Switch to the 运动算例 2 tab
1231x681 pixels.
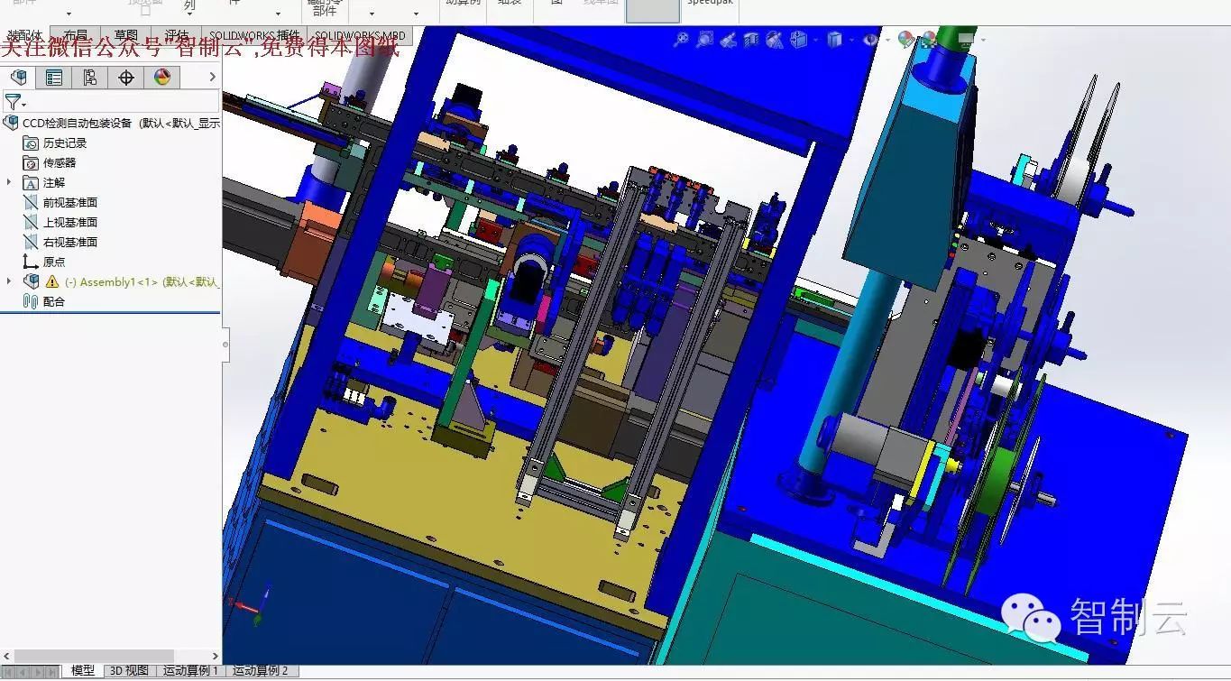(x=261, y=671)
